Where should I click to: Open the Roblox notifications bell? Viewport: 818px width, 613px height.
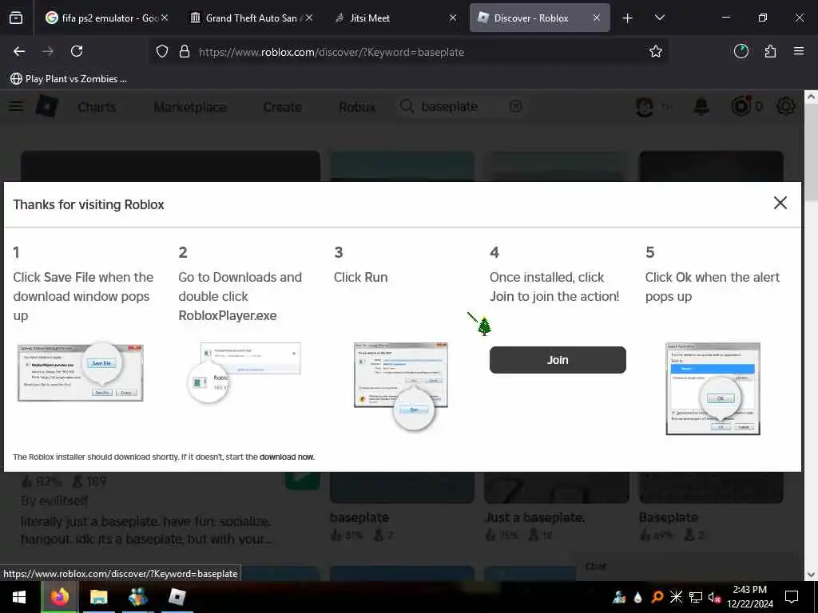tap(701, 106)
